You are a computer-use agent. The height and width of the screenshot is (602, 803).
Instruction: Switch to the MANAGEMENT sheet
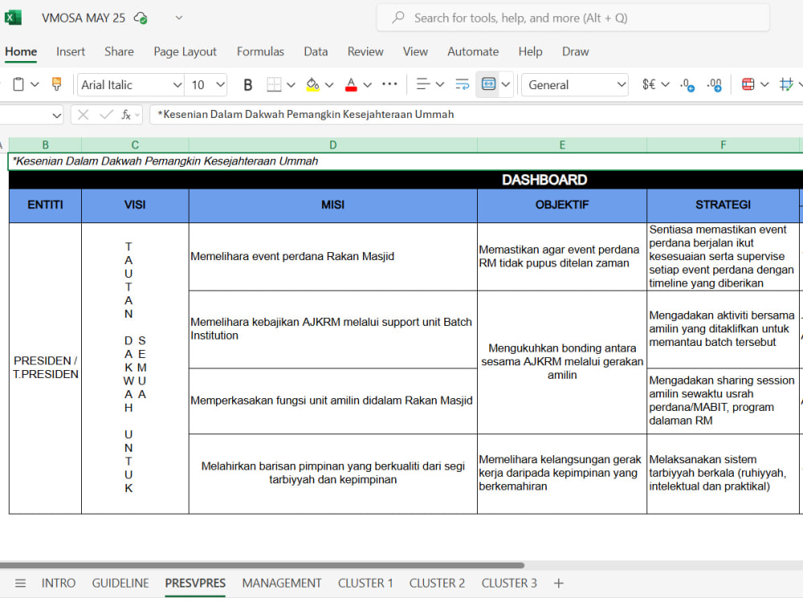pyautogui.click(x=282, y=583)
